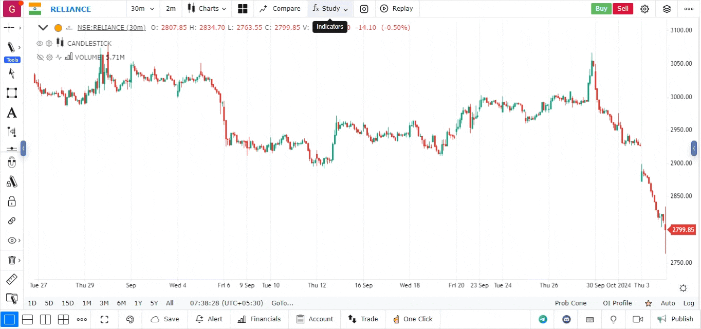Open the Study indicators menu
This screenshot has width=701, height=329.
point(329,9)
